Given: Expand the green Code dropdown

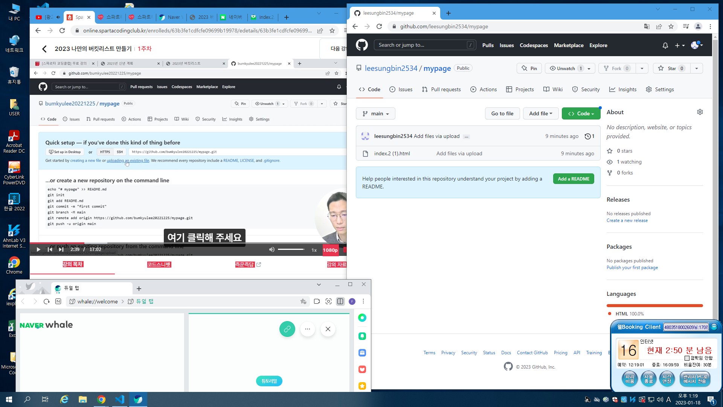Looking at the screenshot, I should 581,113.
